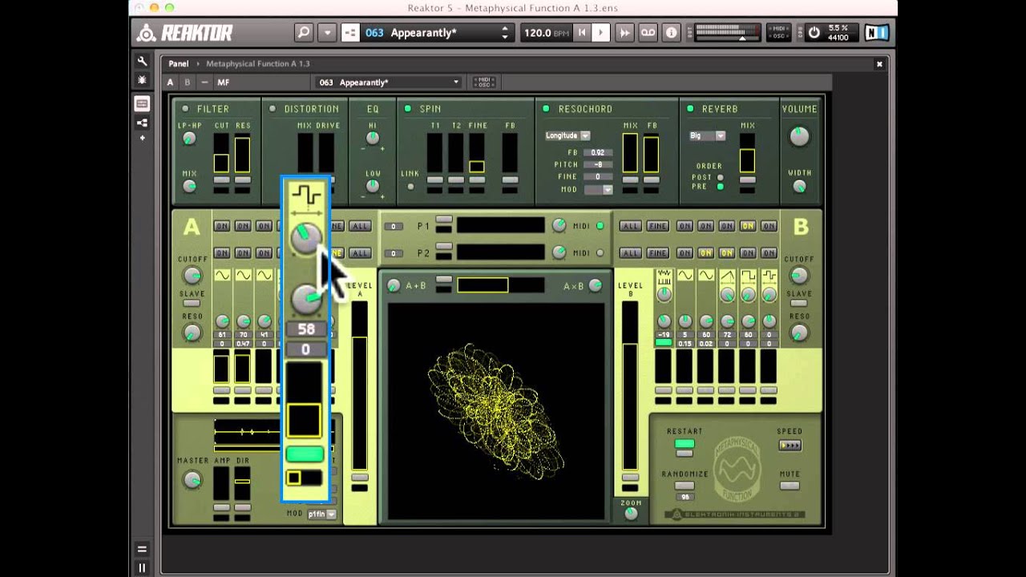Toggle SLAVE button in section A
The image size is (1026, 577).
point(192,303)
